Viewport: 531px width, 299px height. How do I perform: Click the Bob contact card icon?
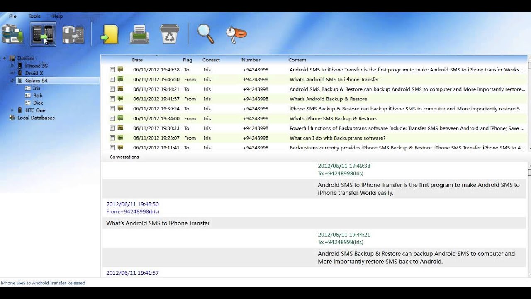28,96
